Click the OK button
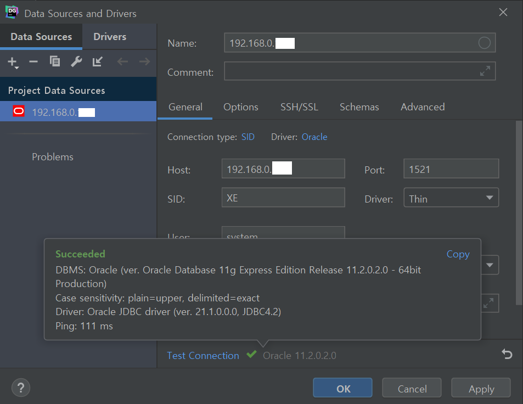This screenshot has height=404, width=523. 342,388
